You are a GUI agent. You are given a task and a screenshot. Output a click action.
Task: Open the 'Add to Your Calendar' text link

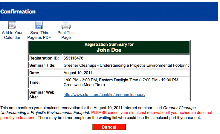(12, 35)
